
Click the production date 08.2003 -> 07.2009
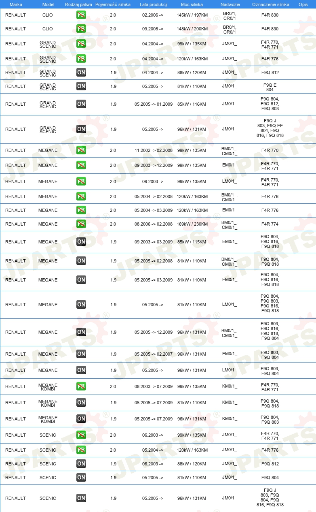[154, 386]
